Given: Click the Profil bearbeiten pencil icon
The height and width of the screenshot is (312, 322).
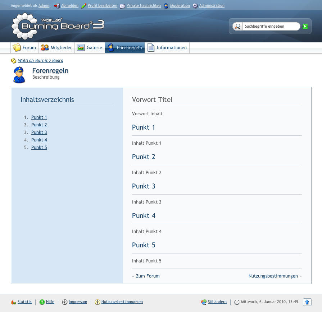Looking at the screenshot, I should click(x=83, y=6).
